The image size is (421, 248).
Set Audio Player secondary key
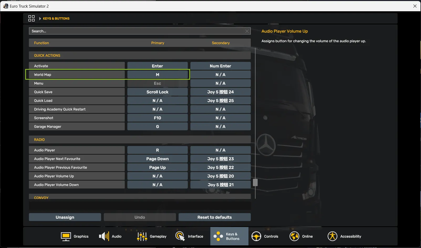[x=221, y=150]
